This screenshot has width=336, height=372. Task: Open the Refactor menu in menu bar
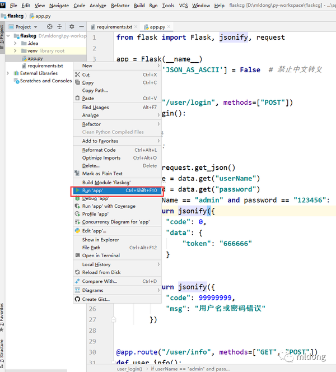pyautogui.click(x=120, y=6)
